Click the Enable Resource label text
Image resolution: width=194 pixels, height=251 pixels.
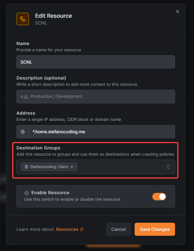point(50,193)
